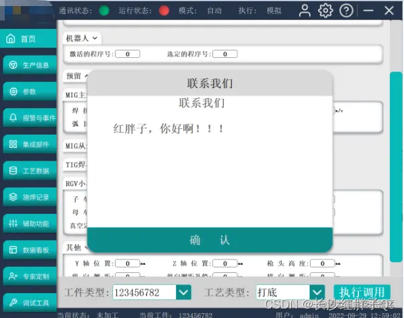404x318 pixels.
Task: Expand the RGV小 section header
Action: [75, 184]
